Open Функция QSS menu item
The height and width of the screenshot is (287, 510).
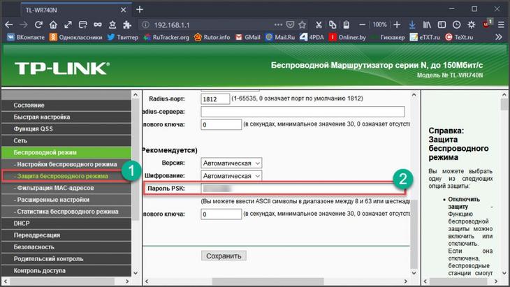pos(66,128)
